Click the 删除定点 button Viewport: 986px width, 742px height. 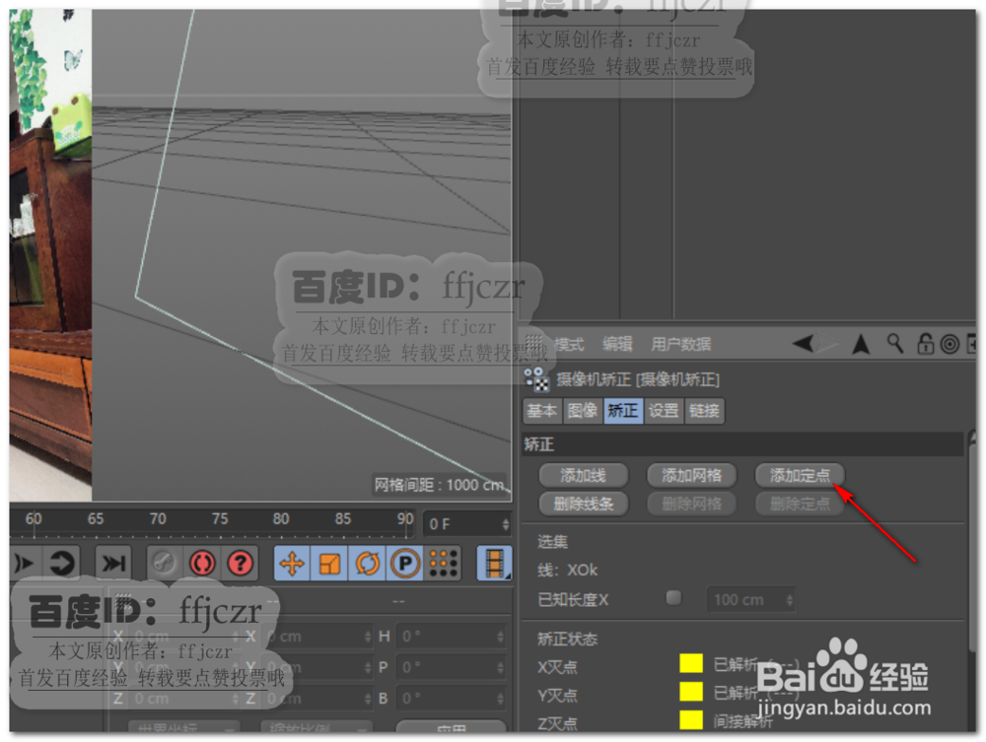click(x=800, y=504)
